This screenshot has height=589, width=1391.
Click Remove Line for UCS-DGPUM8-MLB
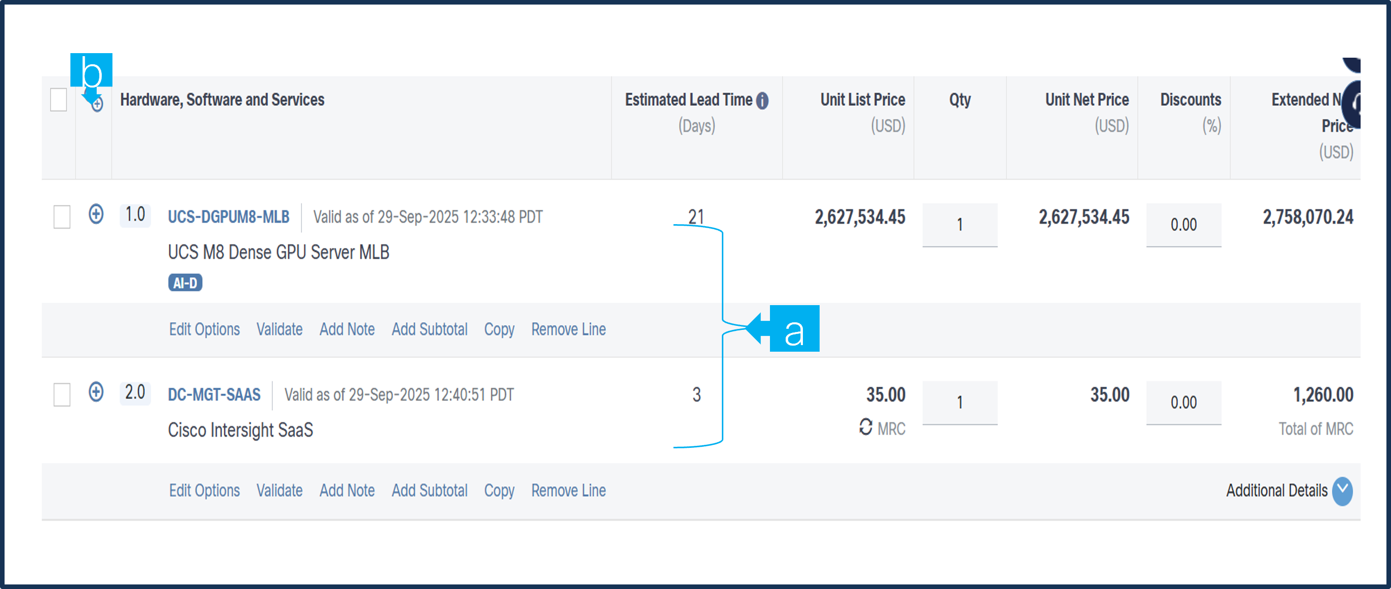coord(568,329)
